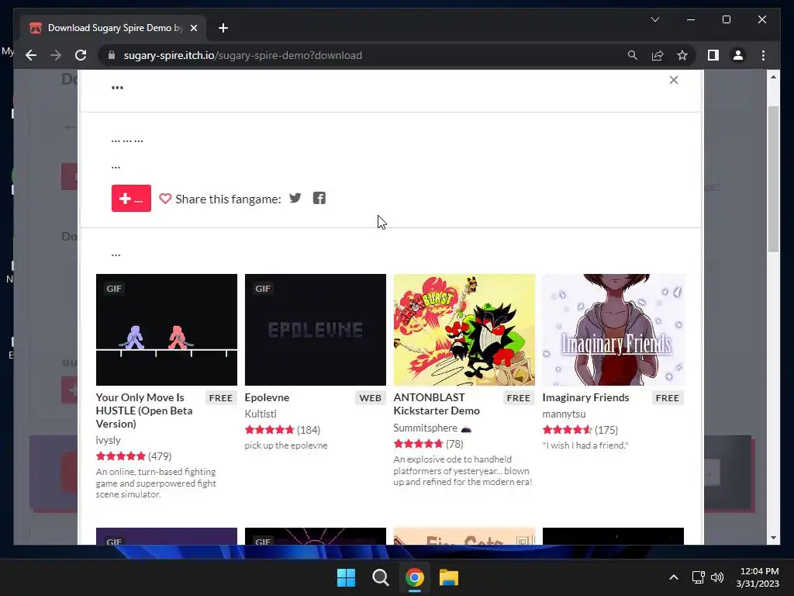Reload the itch.io page
The height and width of the screenshot is (596, 794).
(x=81, y=55)
